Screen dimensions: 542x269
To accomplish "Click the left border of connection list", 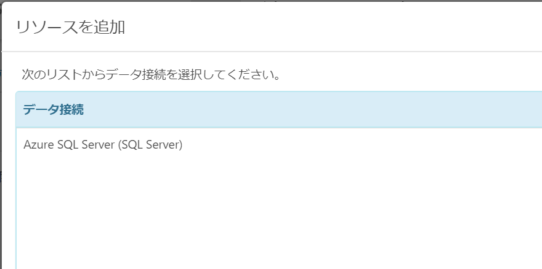I will 16,198.
